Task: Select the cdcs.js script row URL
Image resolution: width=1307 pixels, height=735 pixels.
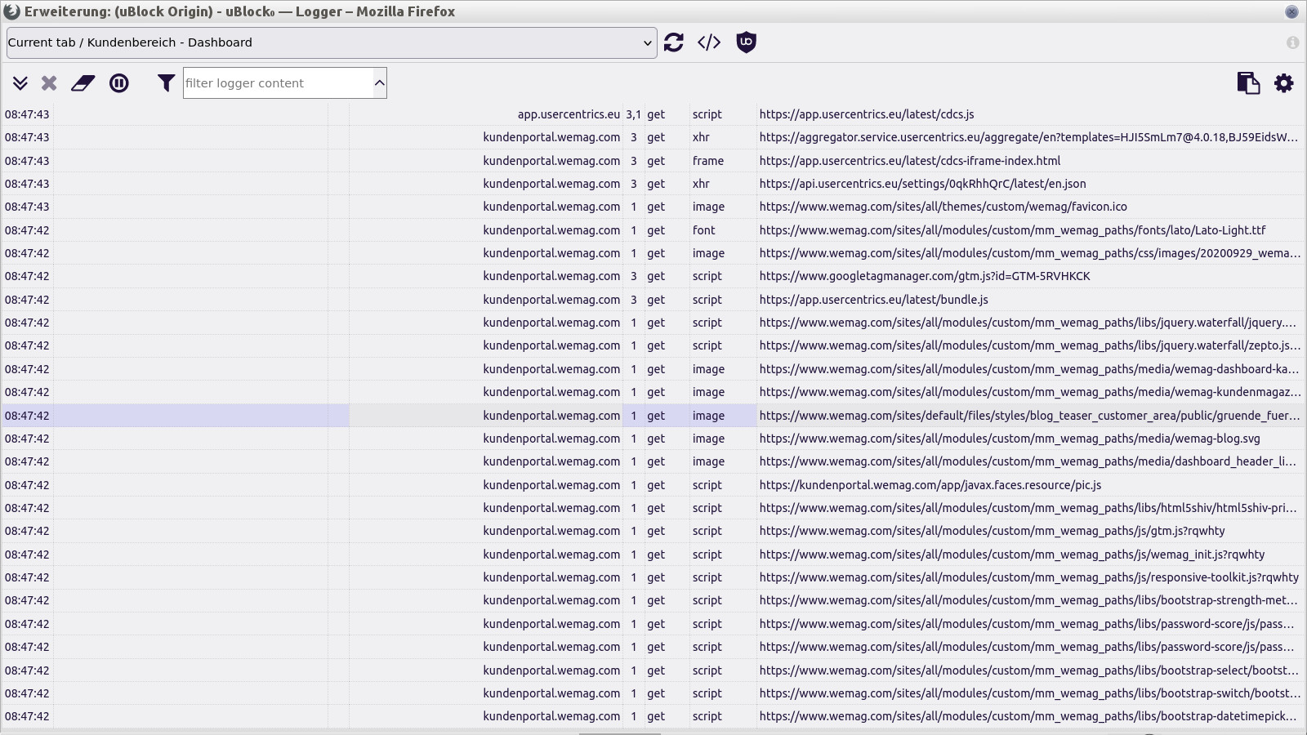Action: (x=867, y=114)
